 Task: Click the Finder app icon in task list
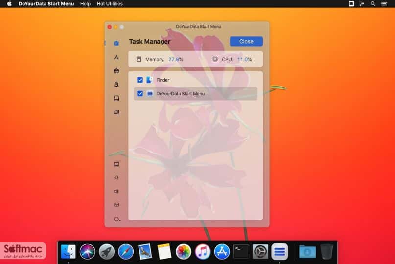[x=150, y=80]
